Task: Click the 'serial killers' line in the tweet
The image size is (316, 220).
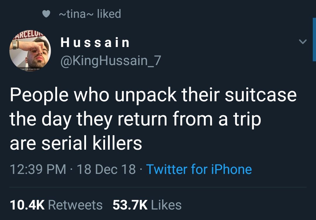Action: click(76, 143)
